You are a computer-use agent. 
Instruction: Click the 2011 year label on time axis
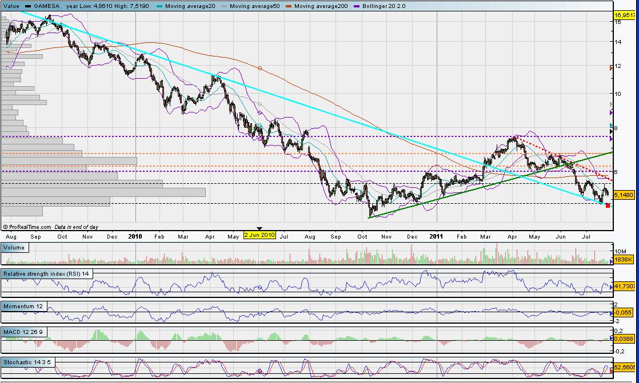click(x=437, y=236)
